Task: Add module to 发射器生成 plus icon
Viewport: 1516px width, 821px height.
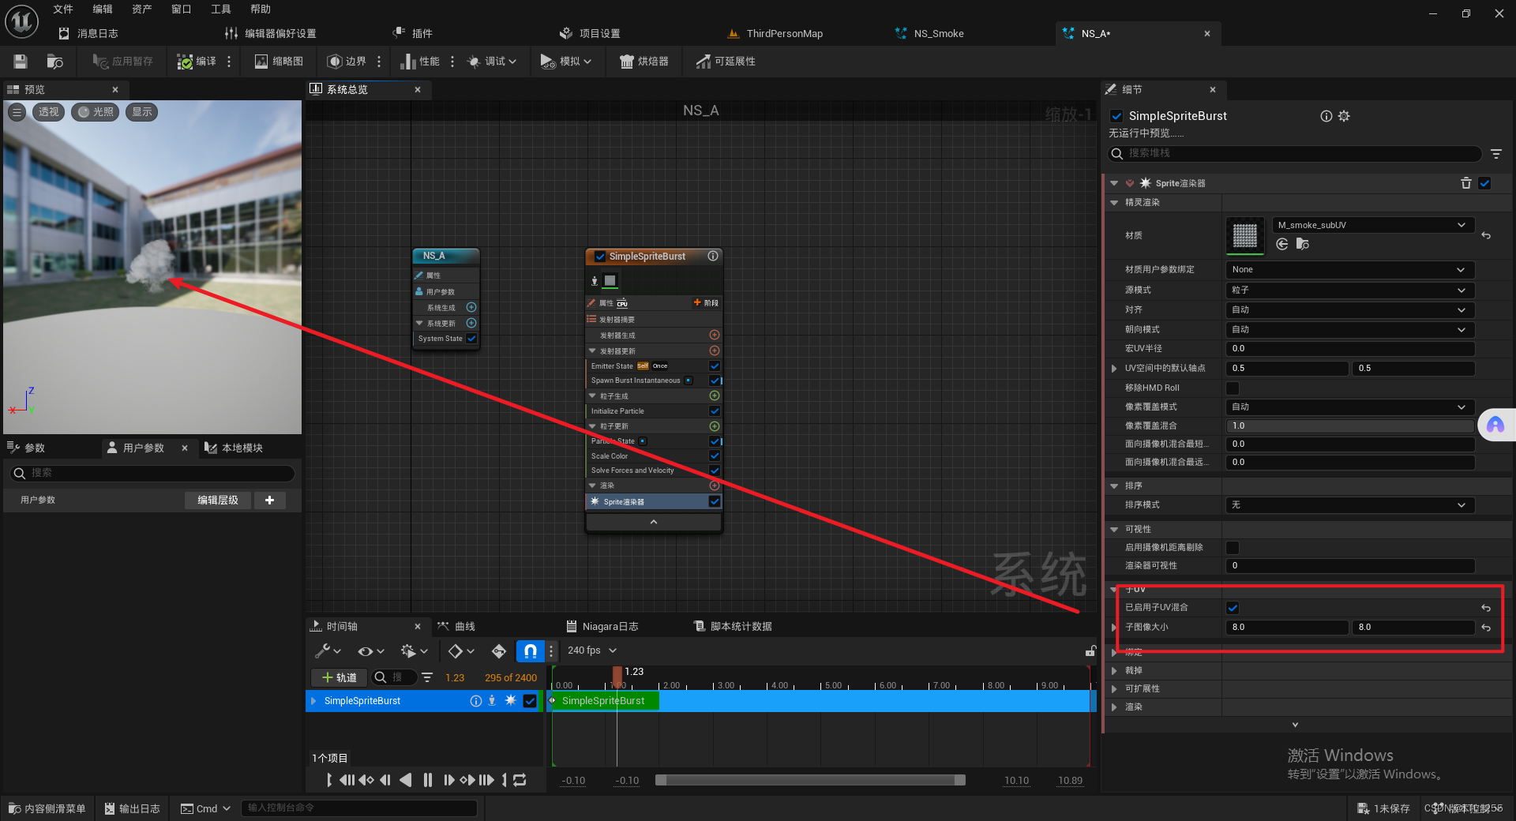Action: [x=715, y=335]
